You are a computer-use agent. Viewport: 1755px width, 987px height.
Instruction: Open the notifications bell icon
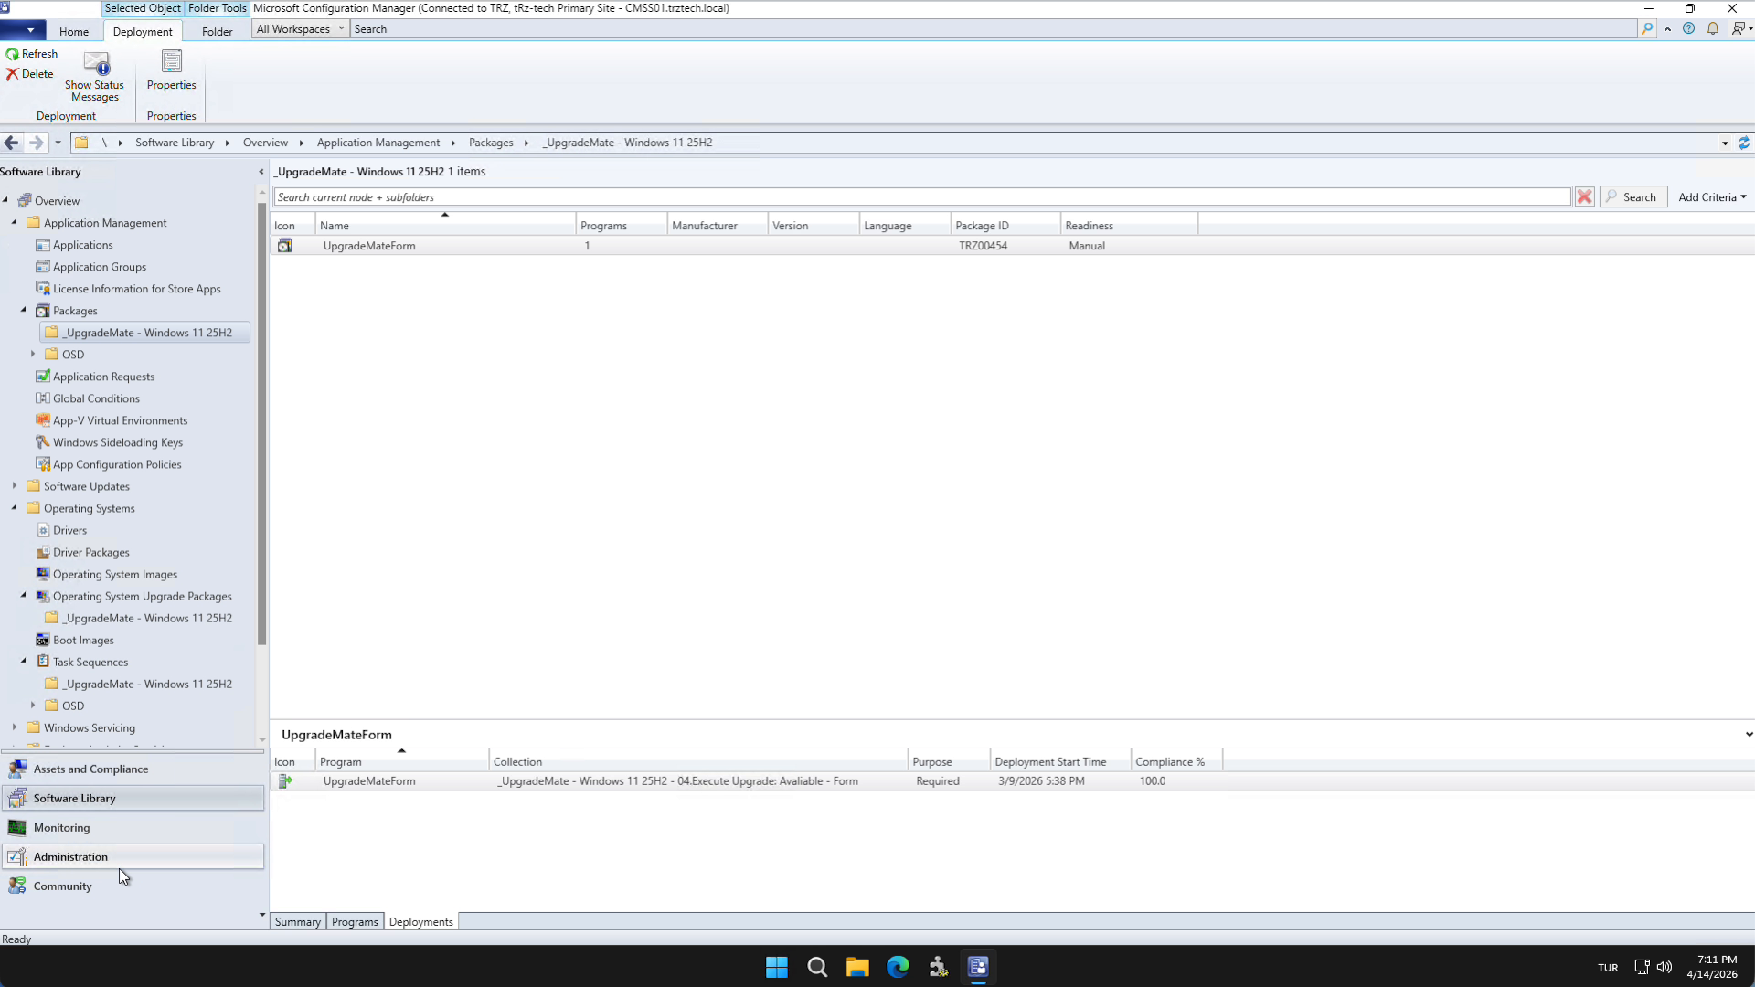coord(1713,29)
